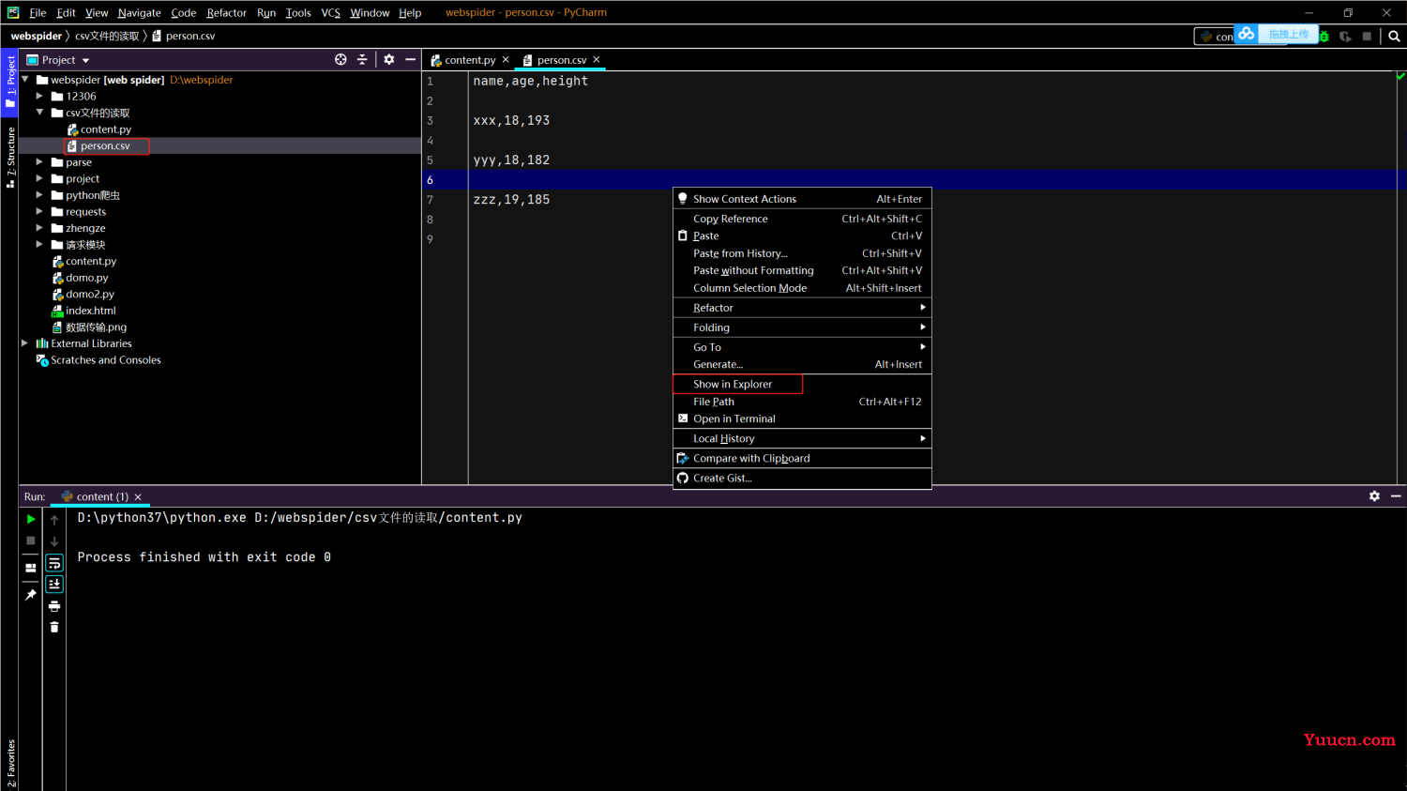The height and width of the screenshot is (791, 1407).
Task: Expand the zhengze folder
Action: click(x=39, y=228)
